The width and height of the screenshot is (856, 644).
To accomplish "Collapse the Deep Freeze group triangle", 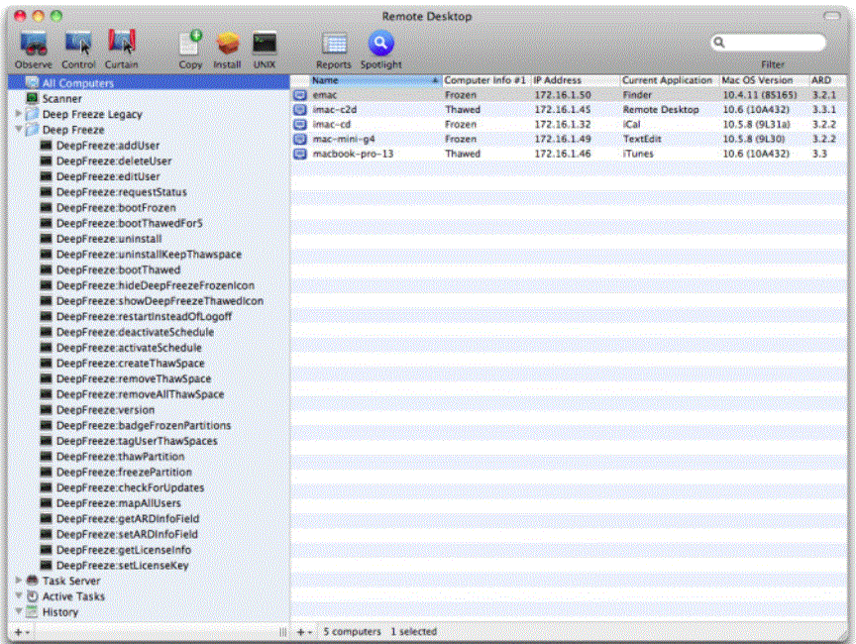I will [x=19, y=130].
